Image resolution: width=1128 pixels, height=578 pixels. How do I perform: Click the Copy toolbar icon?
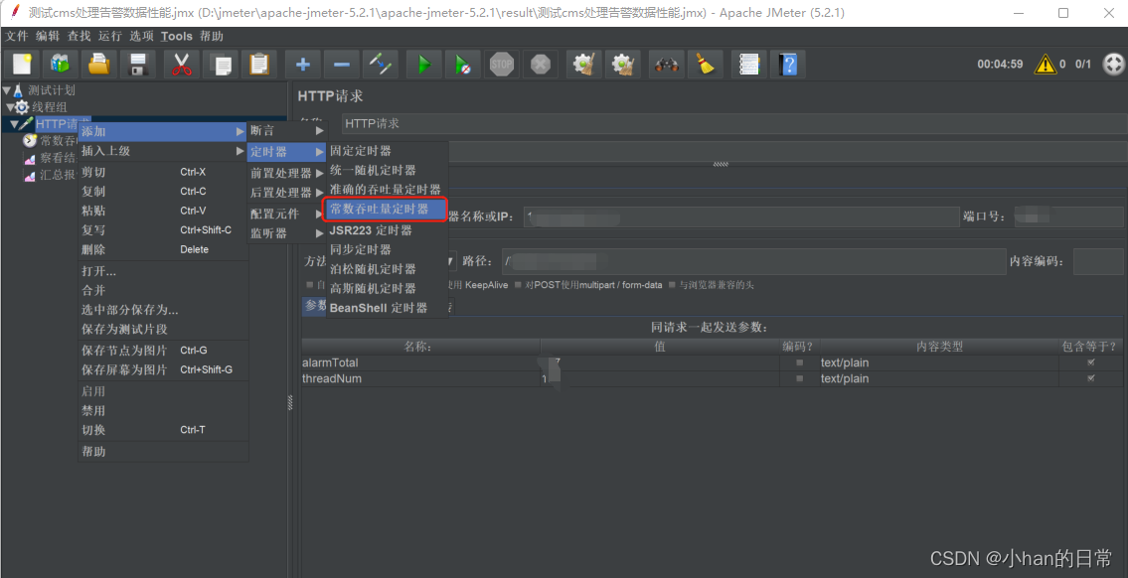(x=220, y=65)
